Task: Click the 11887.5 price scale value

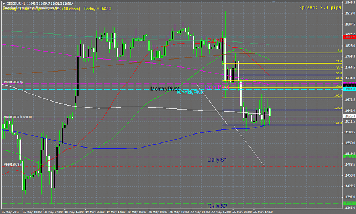Action: pyautogui.click(x=350, y=24)
